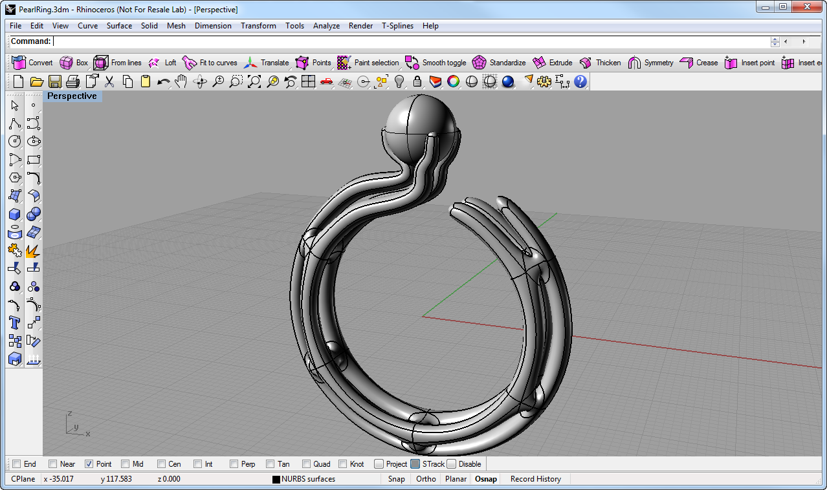This screenshot has width=827, height=490.
Task: Toggle Ortho in the status bar
Action: click(x=426, y=479)
